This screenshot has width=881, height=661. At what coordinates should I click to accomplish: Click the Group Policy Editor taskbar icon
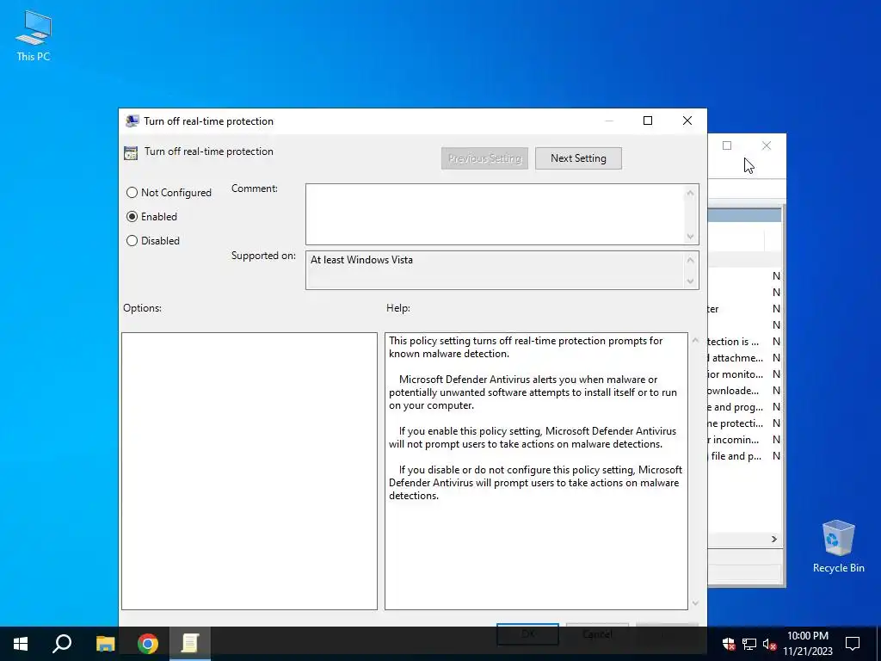190,644
